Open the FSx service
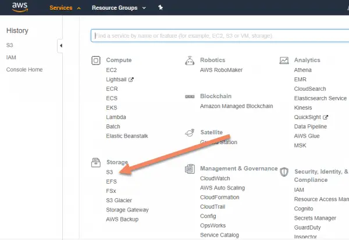 111,191
